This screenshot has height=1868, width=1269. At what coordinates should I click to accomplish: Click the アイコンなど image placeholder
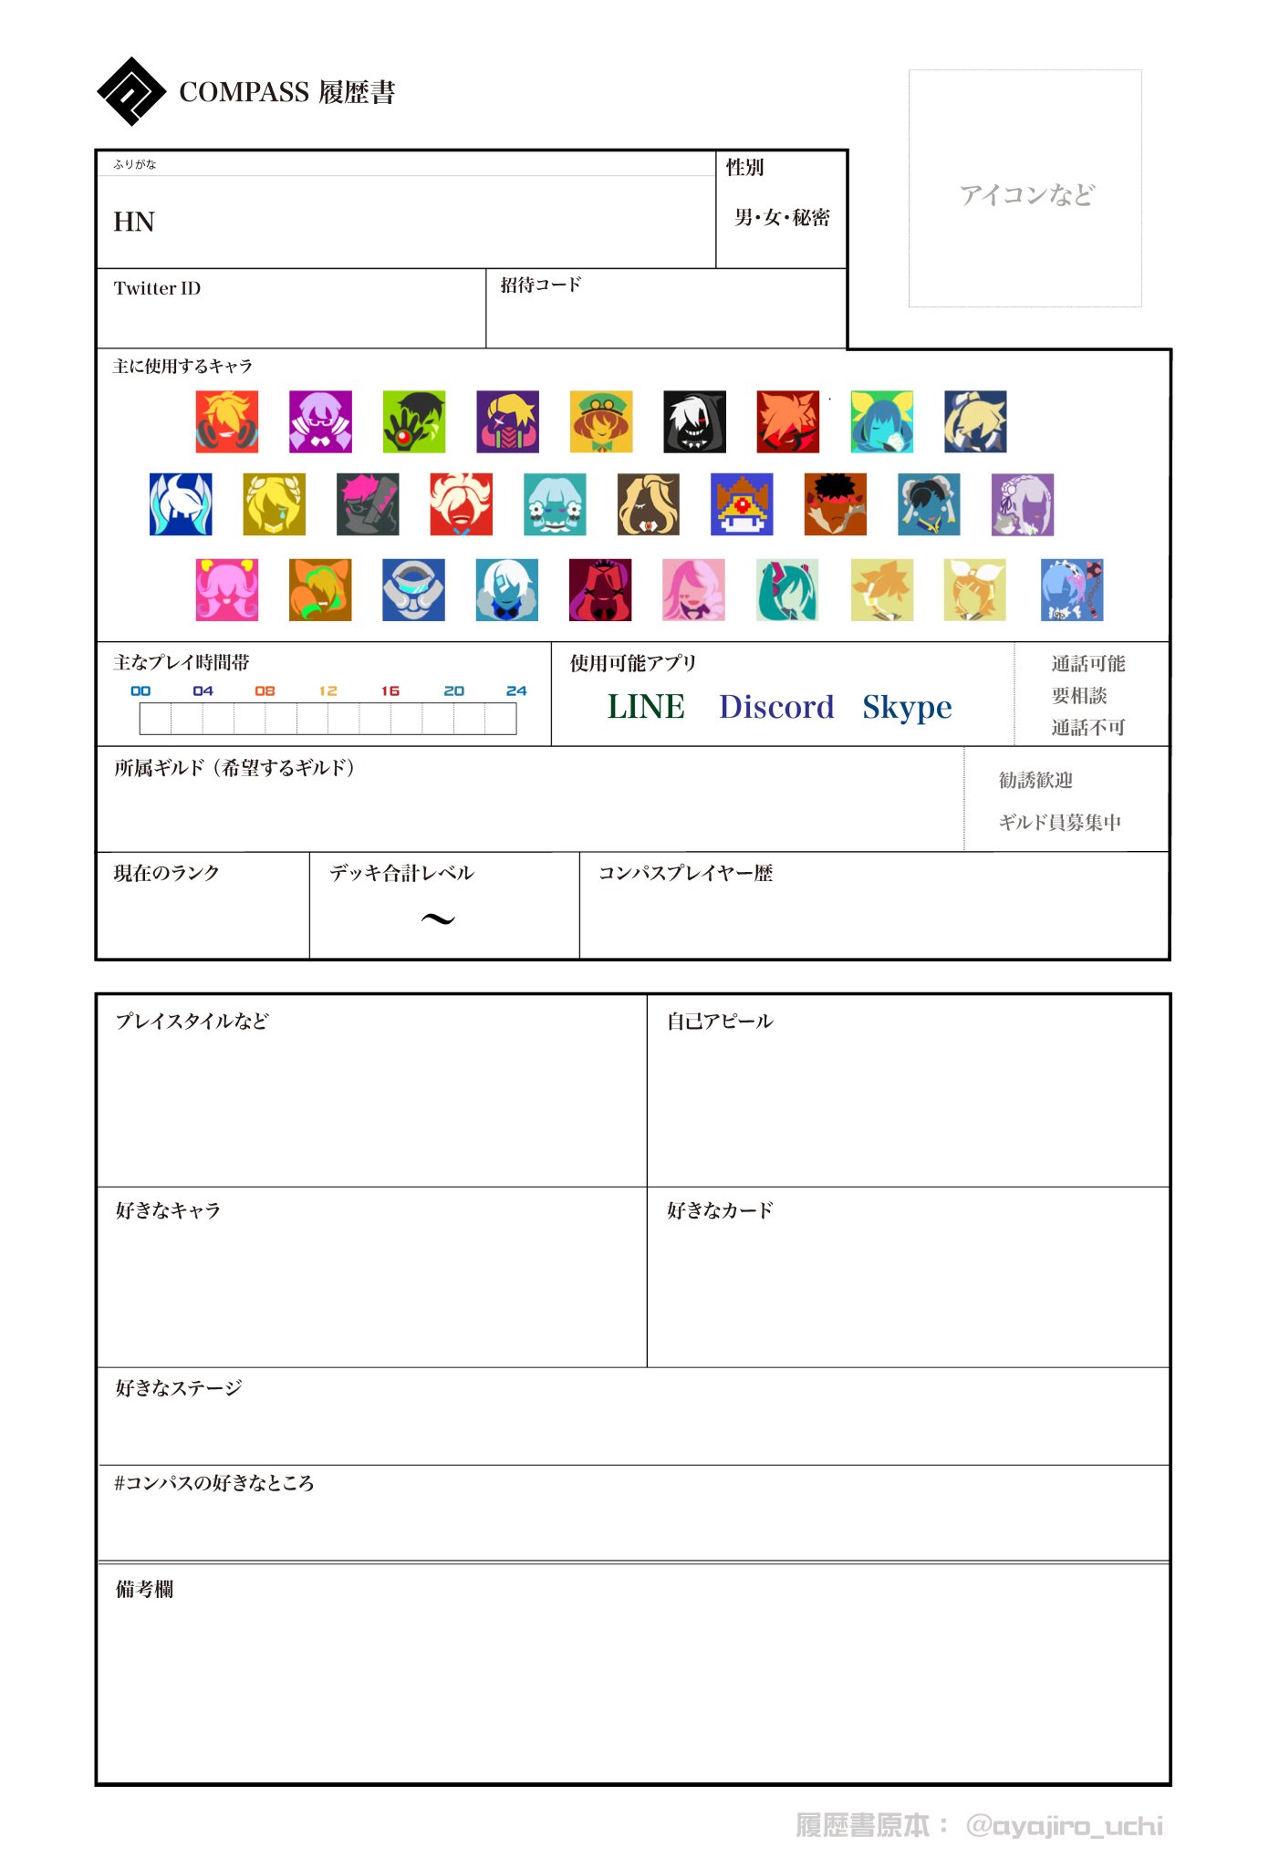pyautogui.click(x=1025, y=188)
